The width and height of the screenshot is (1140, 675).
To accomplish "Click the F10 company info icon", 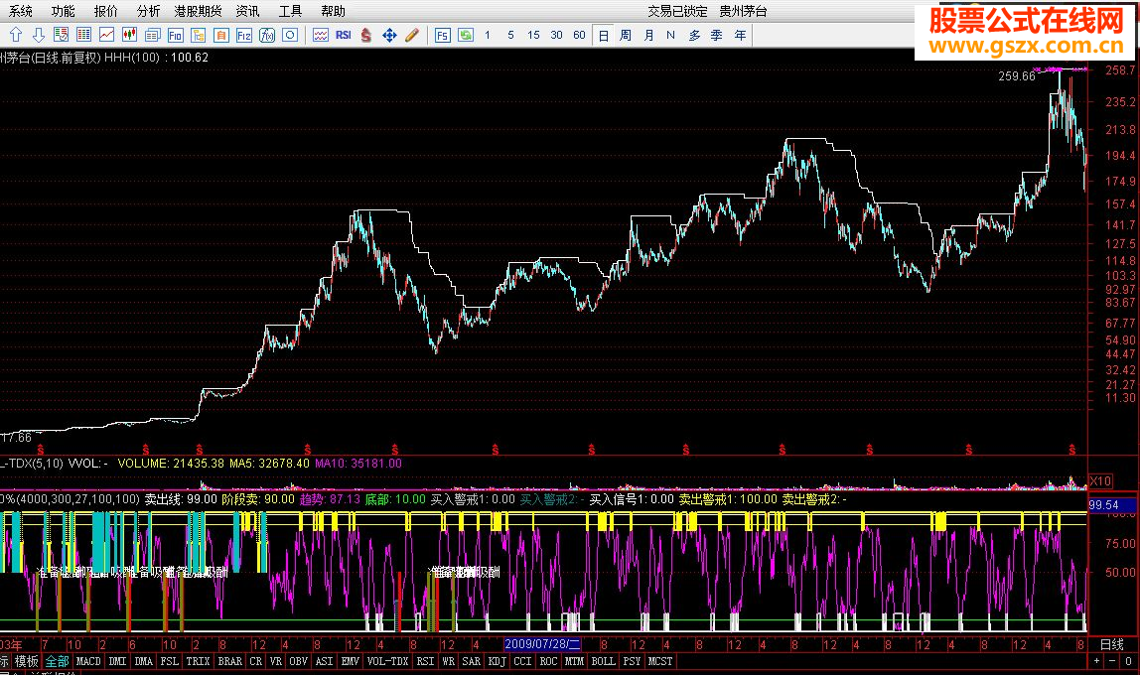I will coord(175,35).
